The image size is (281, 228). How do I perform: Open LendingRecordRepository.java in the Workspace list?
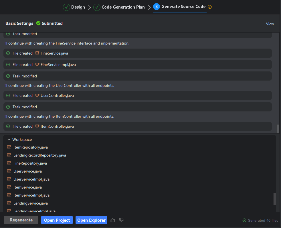(39, 155)
